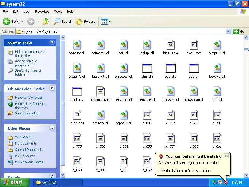Open the Favorites menu
Viewport: 249px width, 187px height.
42,12
